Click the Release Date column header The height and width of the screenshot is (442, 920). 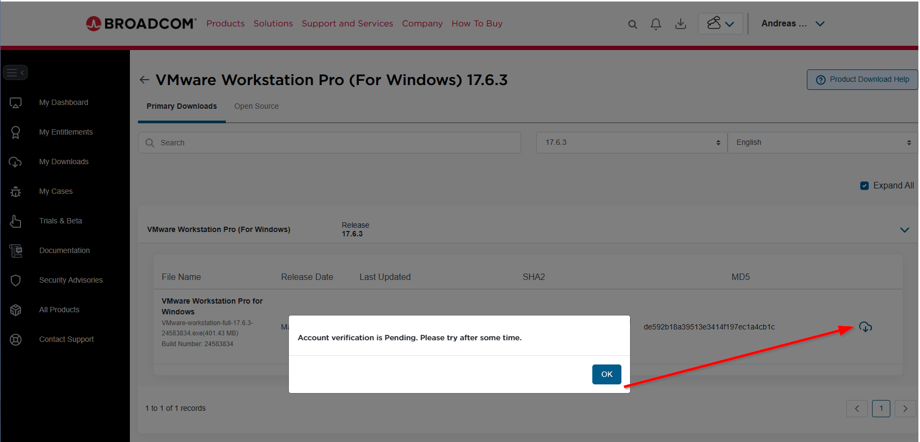tap(307, 277)
